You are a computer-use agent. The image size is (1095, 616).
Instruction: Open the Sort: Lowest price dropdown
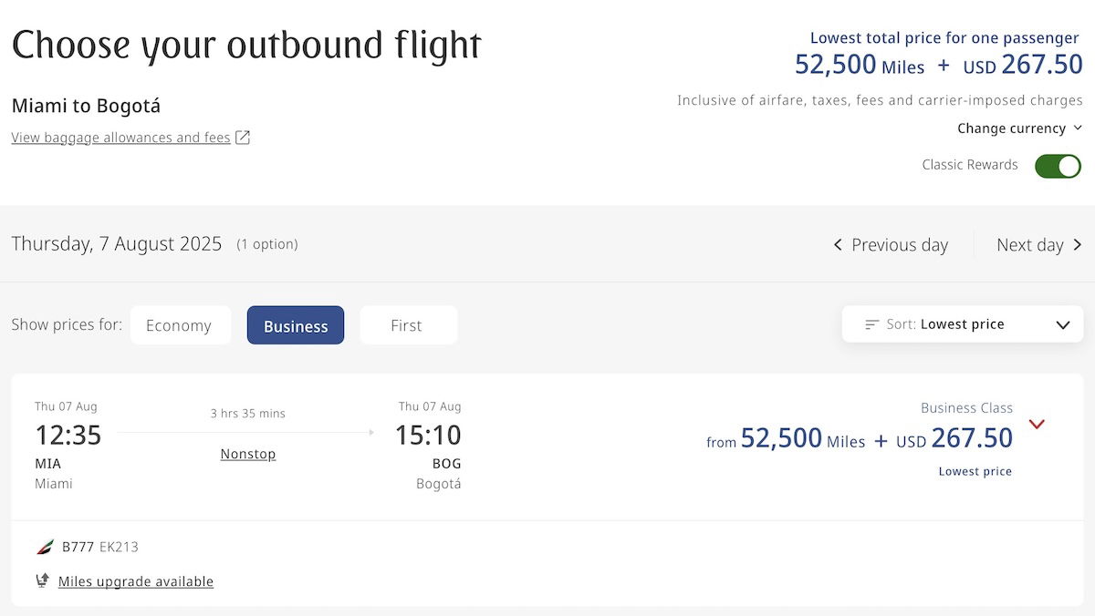(x=963, y=324)
